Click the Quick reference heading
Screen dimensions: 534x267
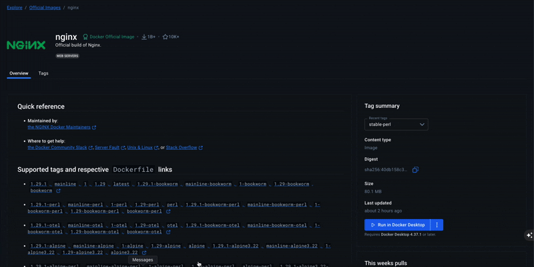(x=41, y=107)
